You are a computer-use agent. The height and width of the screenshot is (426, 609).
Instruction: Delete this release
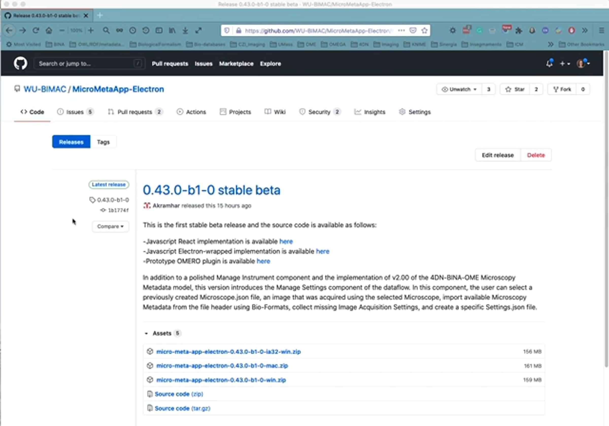536,155
